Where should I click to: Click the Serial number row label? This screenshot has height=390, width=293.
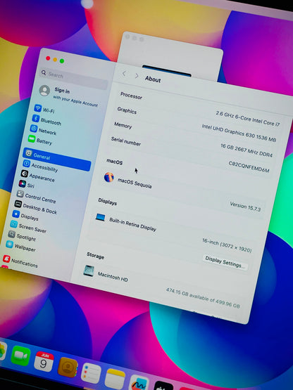126,141
